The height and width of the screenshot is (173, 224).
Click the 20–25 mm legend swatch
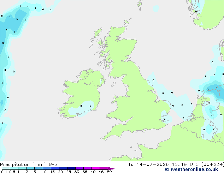pyautogui.click(x=63, y=168)
